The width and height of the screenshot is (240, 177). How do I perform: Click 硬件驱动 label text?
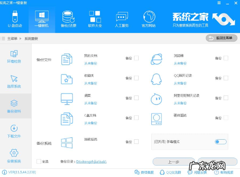(180, 115)
